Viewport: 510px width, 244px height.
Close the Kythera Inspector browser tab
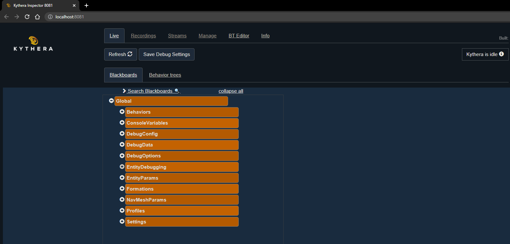(x=74, y=5)
